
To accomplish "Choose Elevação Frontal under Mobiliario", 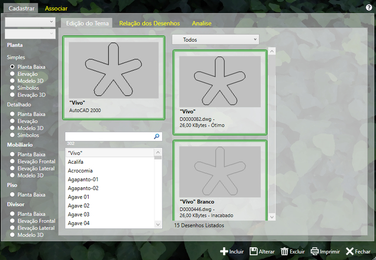I will [12, 161].
